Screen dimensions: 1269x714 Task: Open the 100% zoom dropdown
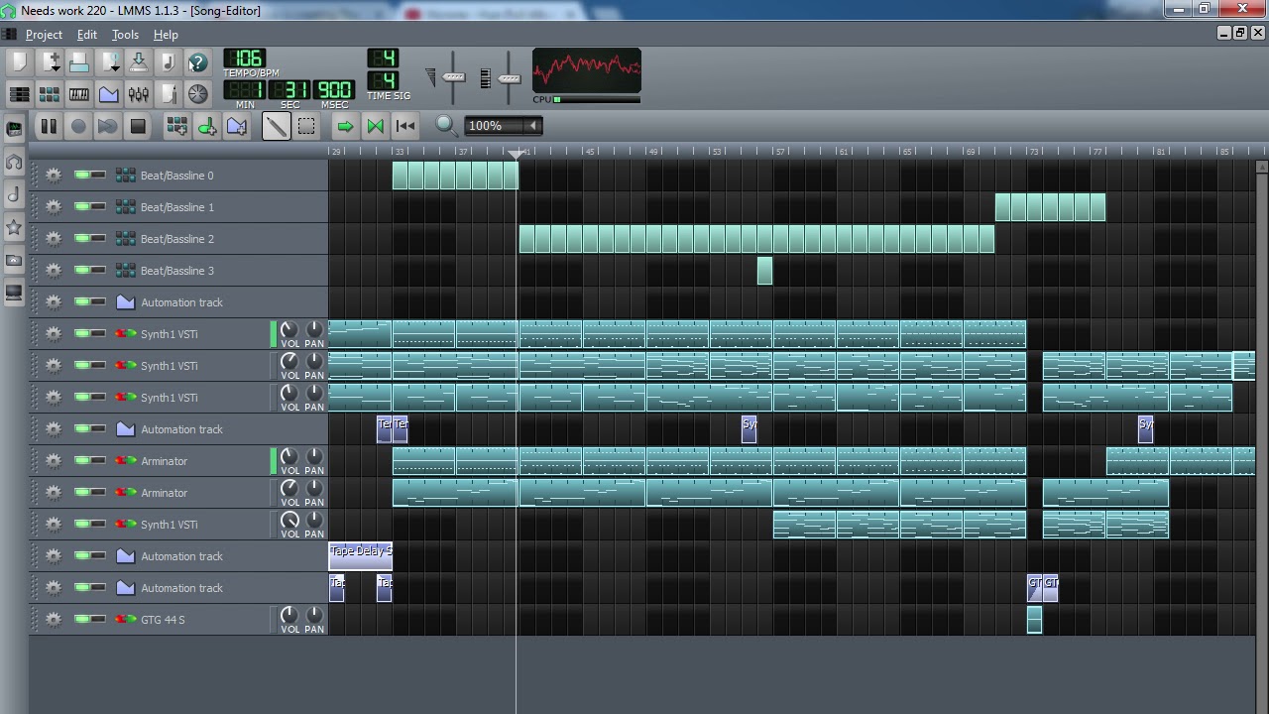(x=503, y=126)
